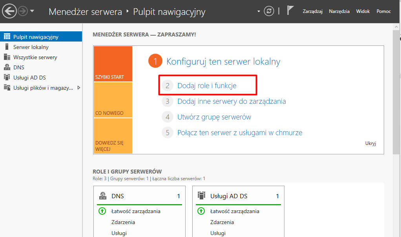Click Dodaj inne serwery do zarządzania
The image size is (401, 237).
pos(231,101)
